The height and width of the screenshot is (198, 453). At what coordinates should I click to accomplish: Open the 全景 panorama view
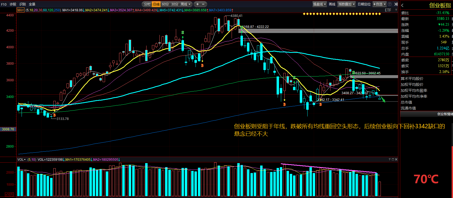click(32, 4)
